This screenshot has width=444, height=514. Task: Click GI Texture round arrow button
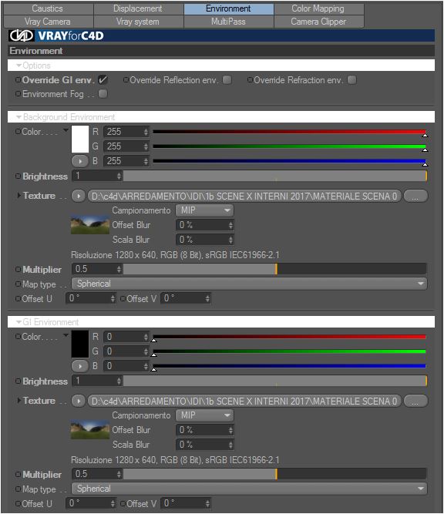(79, 401)
